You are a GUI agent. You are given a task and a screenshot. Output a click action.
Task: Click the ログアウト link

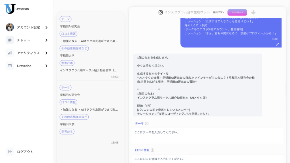[x=25, y=152]
